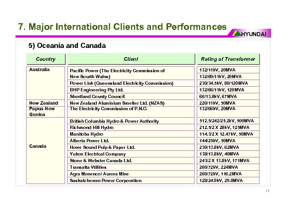Select the 'Canada' country cell

pos(45,150)
